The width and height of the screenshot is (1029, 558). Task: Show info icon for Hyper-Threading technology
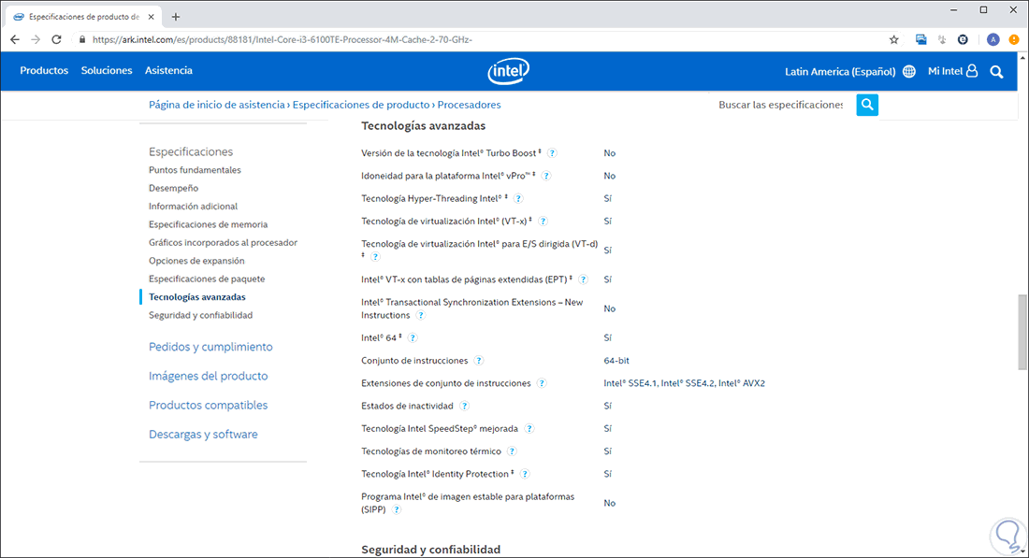pyautogui.click(x=518, y=198)
